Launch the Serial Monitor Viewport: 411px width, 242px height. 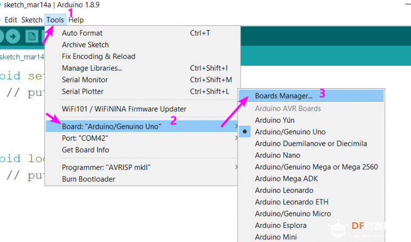142,79
